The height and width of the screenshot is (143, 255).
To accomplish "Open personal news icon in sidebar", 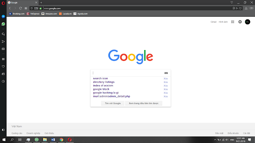I will point(3,74).
